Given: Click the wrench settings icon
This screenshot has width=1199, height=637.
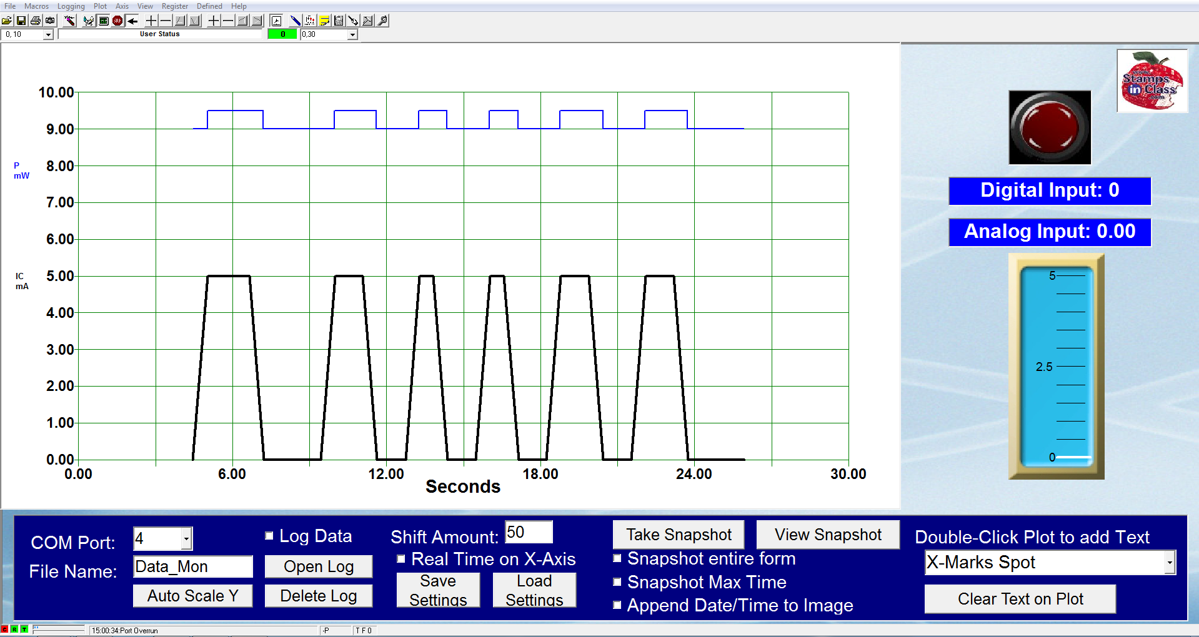Looking at the screenshot, I should tap(382, 21).
